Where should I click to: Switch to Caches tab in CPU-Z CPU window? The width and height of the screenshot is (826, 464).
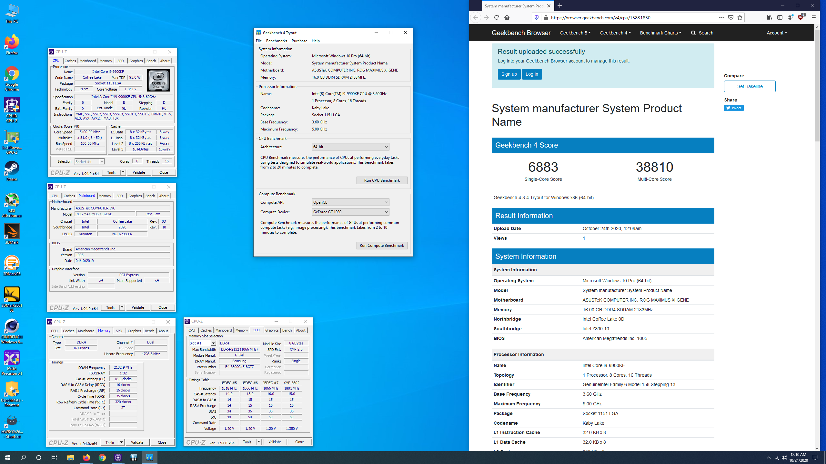click(70, 61)
